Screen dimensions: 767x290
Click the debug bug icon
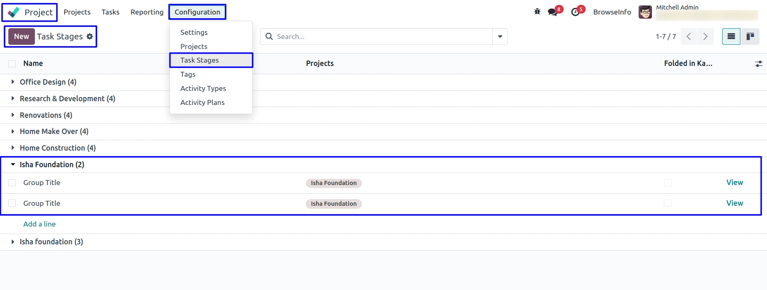537,12
